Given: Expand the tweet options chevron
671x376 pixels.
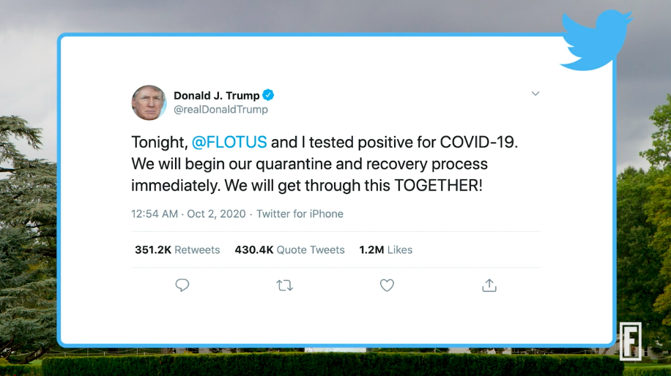Looking at the screenshot, I should (x=535, y=94).
